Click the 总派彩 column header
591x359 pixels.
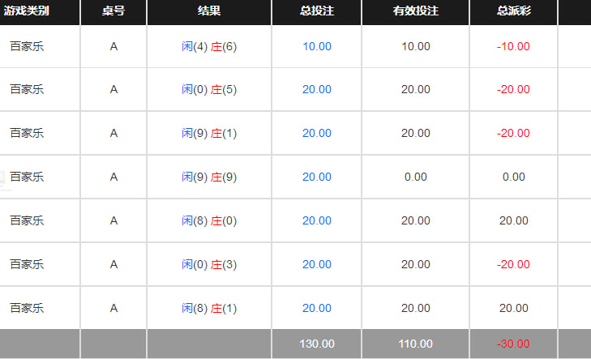coord(514,11)
